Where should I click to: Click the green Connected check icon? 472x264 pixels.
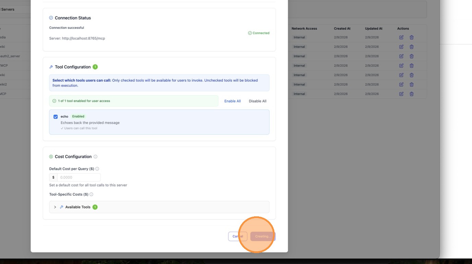coord(250,33)
